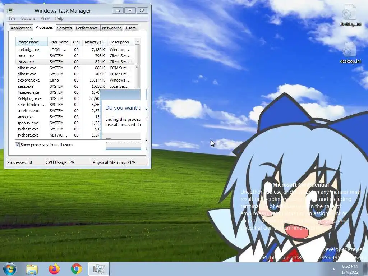Click the Physical Memory: 21% status entry
The height and width of the screenshot is (276, 368).
(114, 162)
